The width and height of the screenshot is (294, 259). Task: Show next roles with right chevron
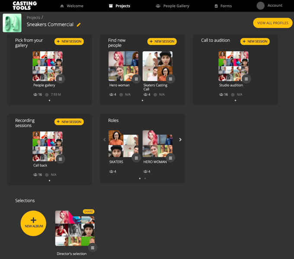[180, 140]
